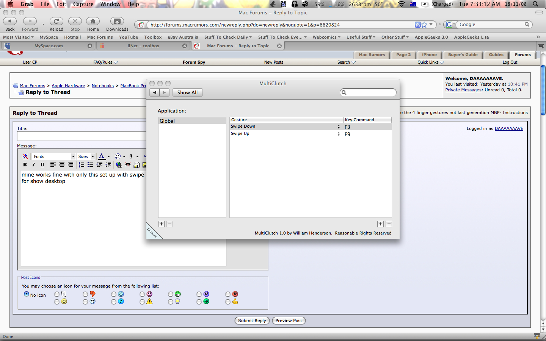Image resolution: width=546 pixels, height=341 pixels.
Task: Expand the forum Search dropdown
Action: [x=347, y=62]
